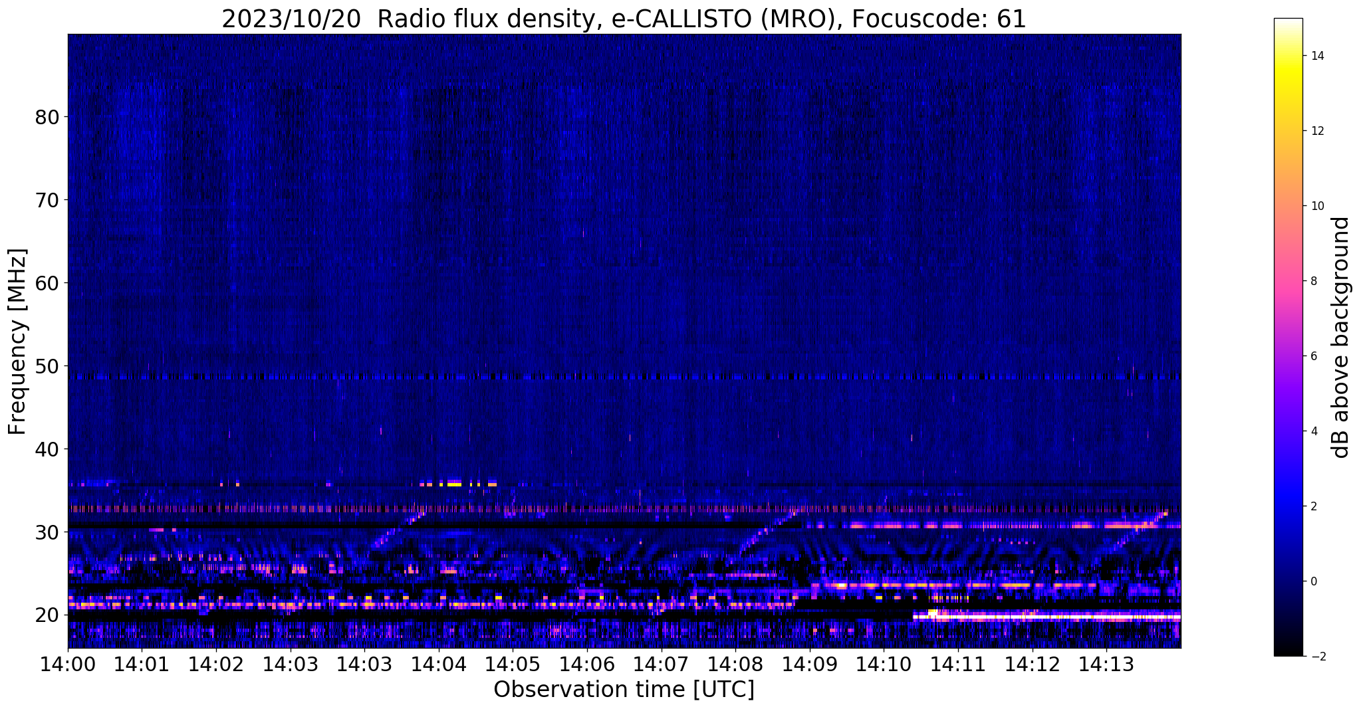Click the colorbar tick value 4
Image resolution: width=1361 pixels, height=709 pixels.
pos(1314,431)
